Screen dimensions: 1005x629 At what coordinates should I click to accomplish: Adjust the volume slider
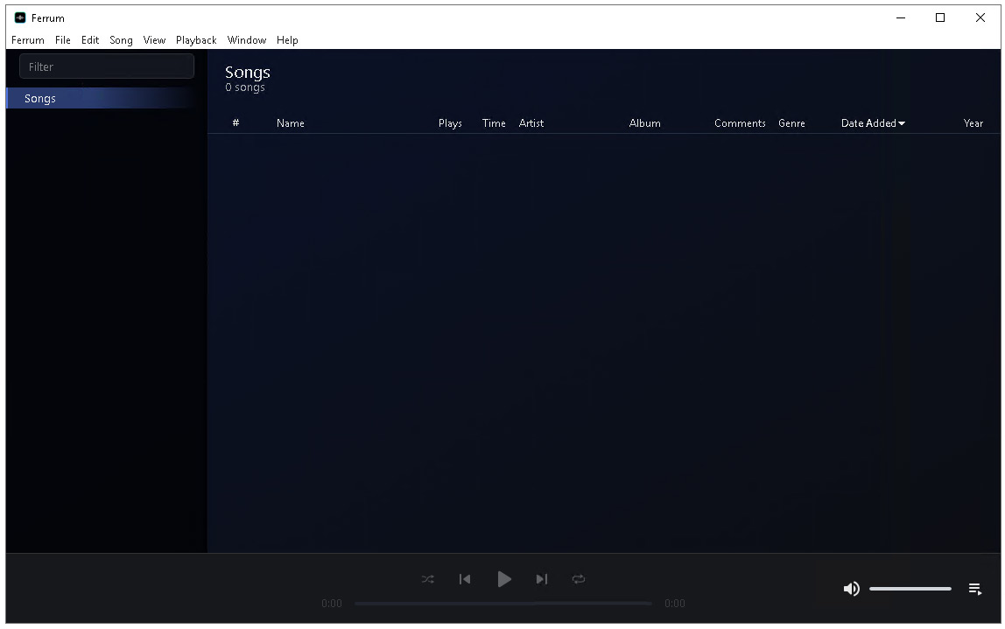click(x=910, y=589)
